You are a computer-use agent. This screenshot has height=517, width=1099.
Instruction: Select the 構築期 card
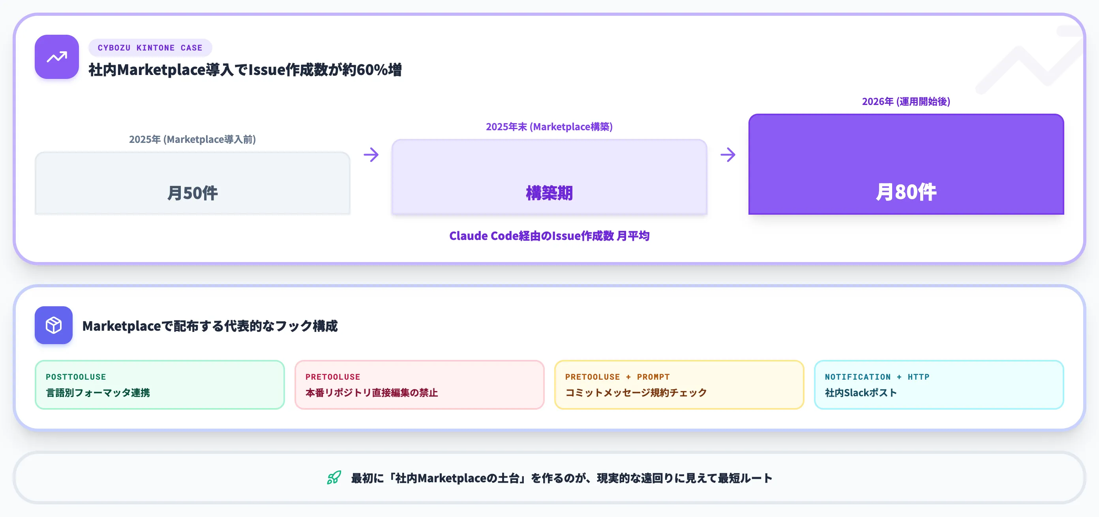549,176
